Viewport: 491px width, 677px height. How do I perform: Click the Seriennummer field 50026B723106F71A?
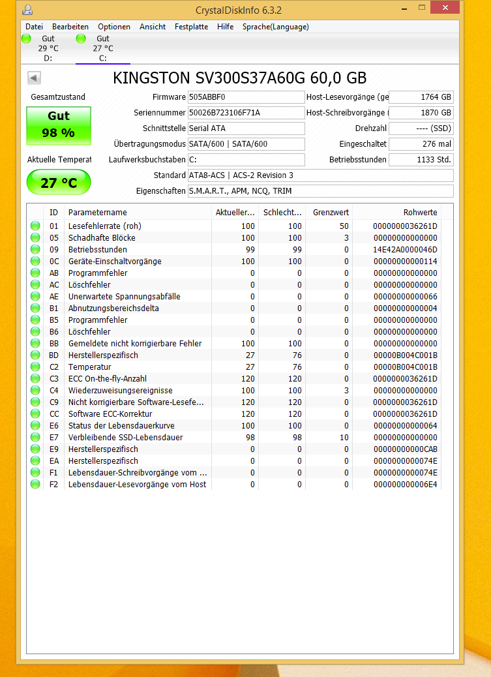point(246,113)
